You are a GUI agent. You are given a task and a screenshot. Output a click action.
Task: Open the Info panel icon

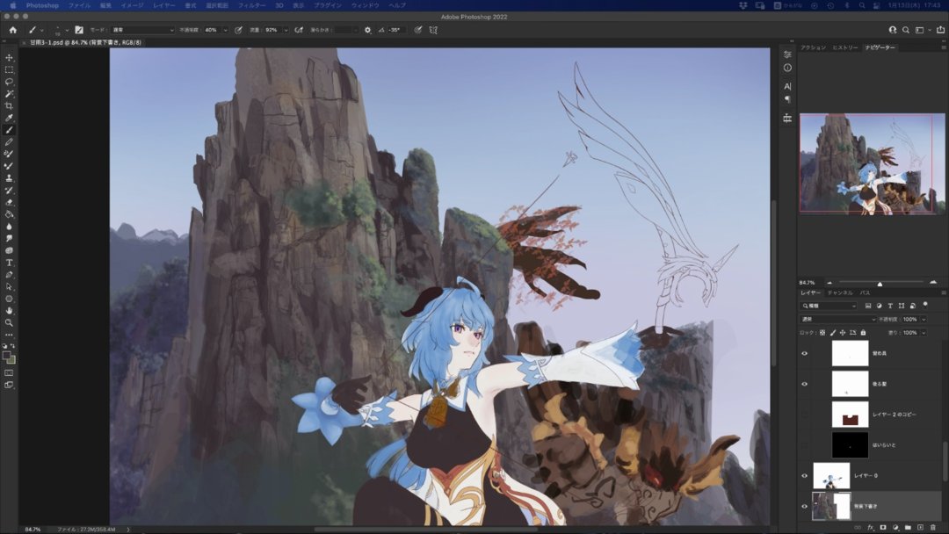(x=787, y=68)
